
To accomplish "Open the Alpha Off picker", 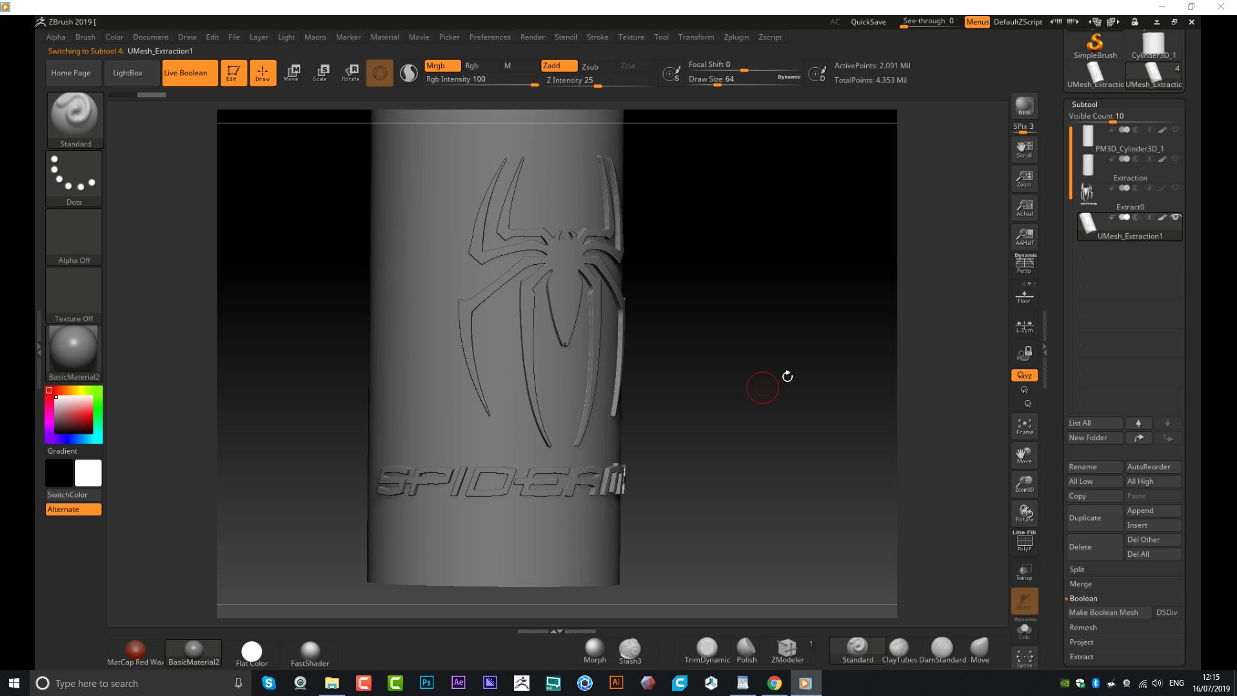I will pos(74,237).
